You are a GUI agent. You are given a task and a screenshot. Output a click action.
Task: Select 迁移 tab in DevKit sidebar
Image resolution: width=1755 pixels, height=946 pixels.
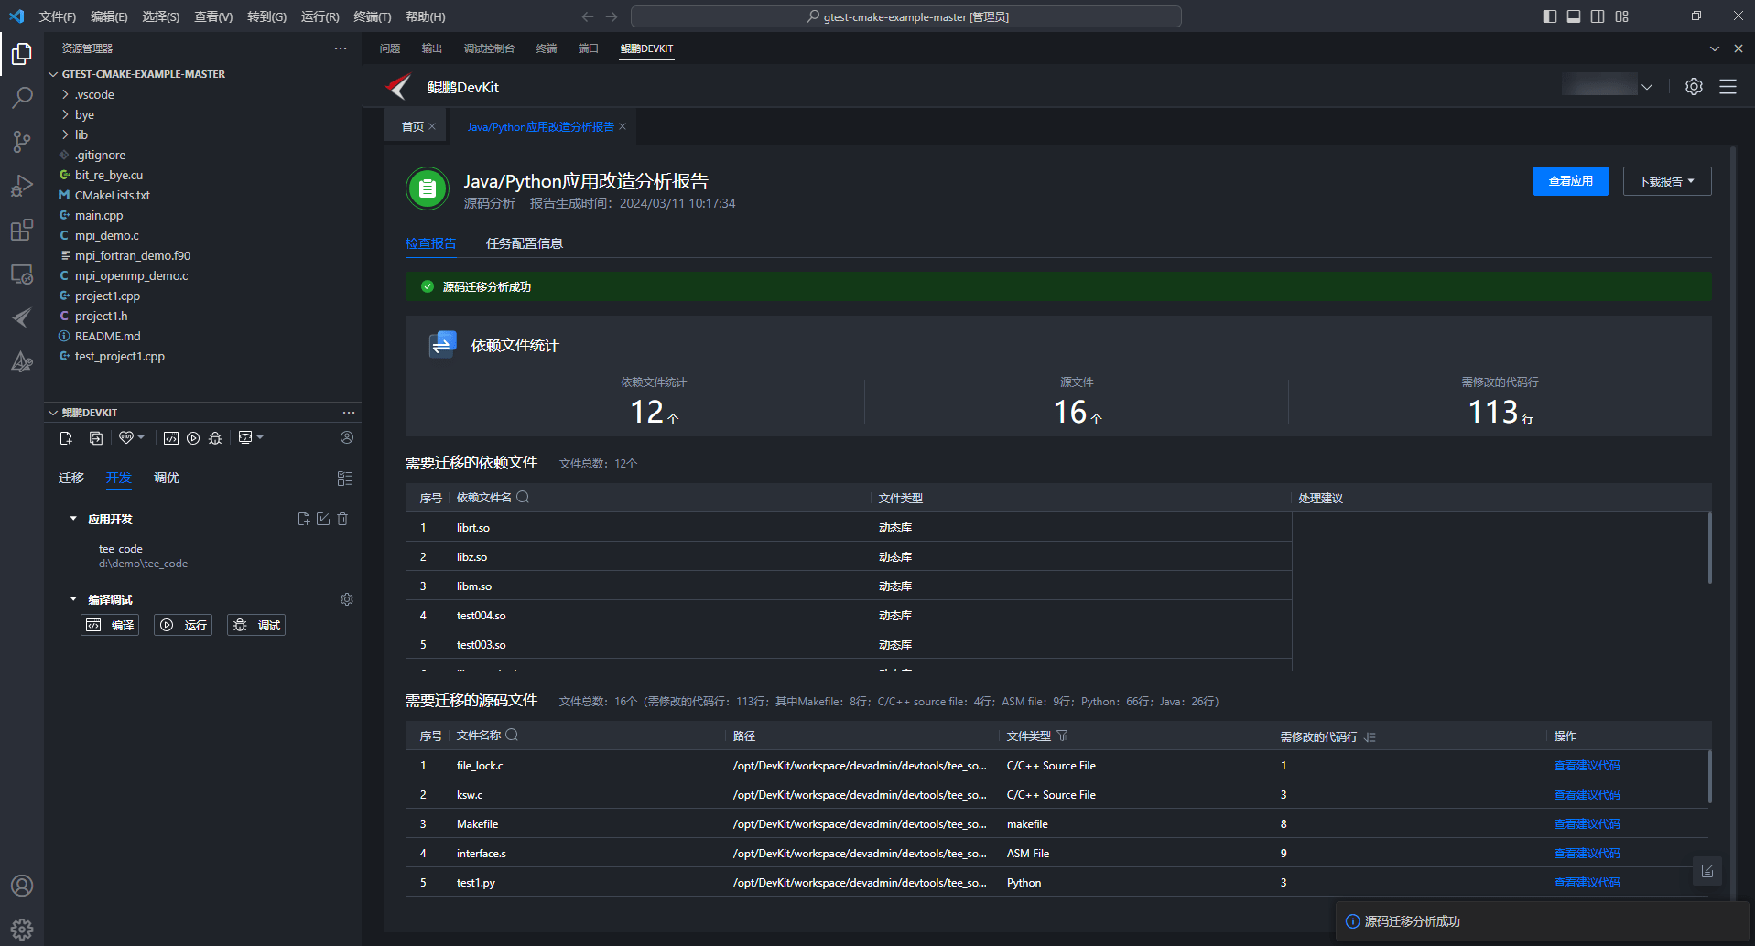click(71, 478)
